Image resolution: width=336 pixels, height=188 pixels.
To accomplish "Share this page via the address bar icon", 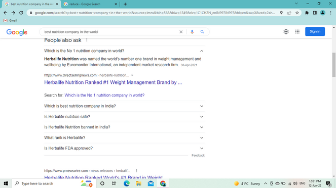I will pyautogui.click(x=289, y=13).
